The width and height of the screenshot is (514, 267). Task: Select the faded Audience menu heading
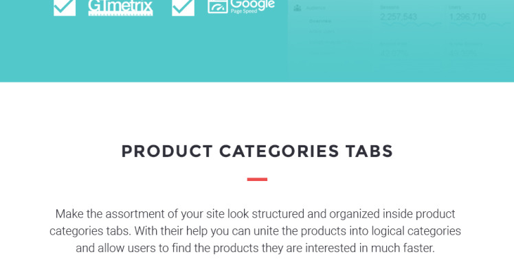click(x=315, y=8)
